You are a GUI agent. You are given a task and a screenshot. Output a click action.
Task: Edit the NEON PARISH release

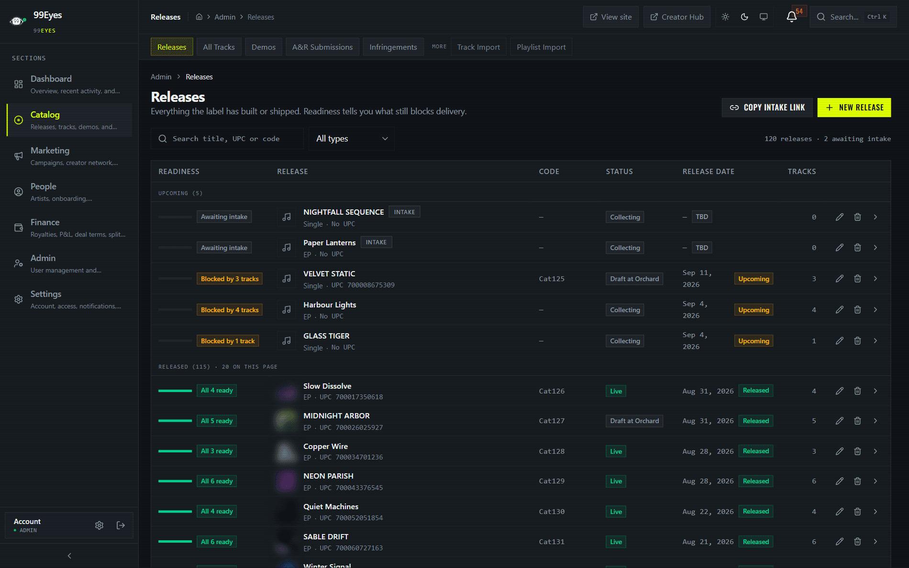point(840,481)
